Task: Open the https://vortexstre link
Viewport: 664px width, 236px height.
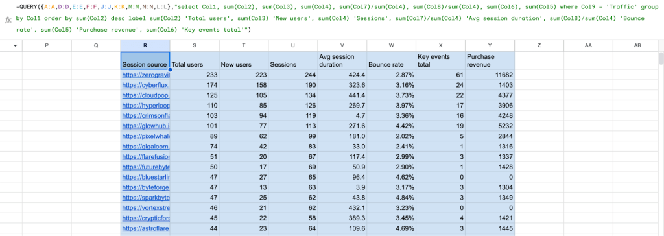Action: (x=146, y=208)
